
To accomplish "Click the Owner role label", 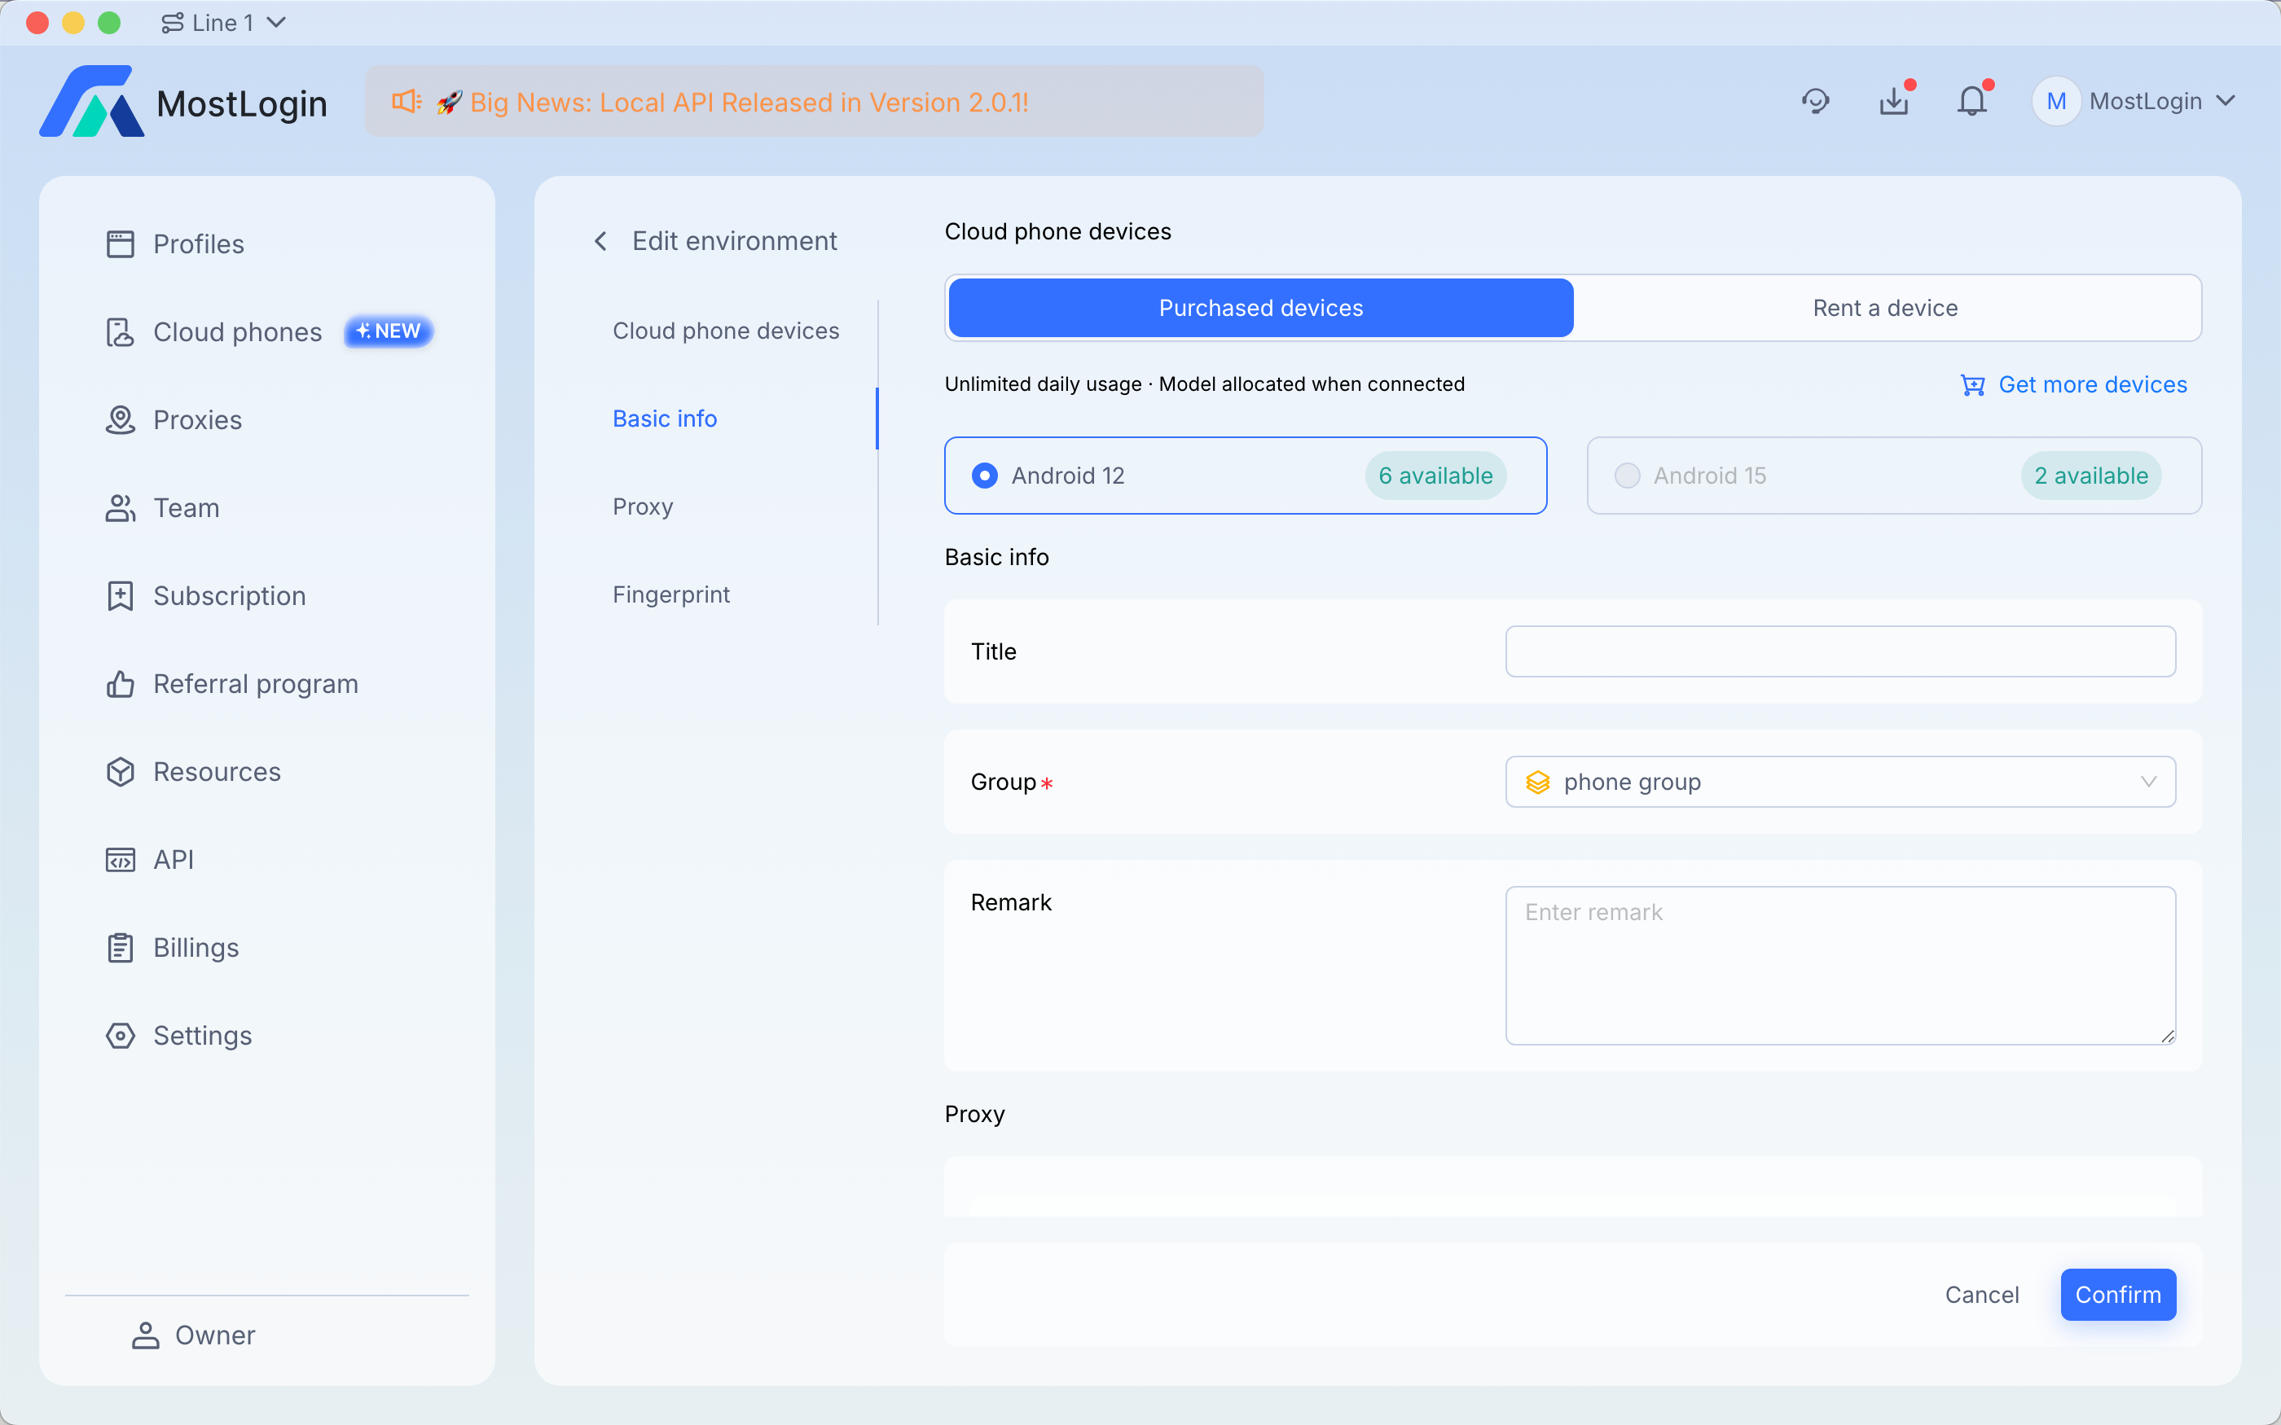I will 215,1335.
